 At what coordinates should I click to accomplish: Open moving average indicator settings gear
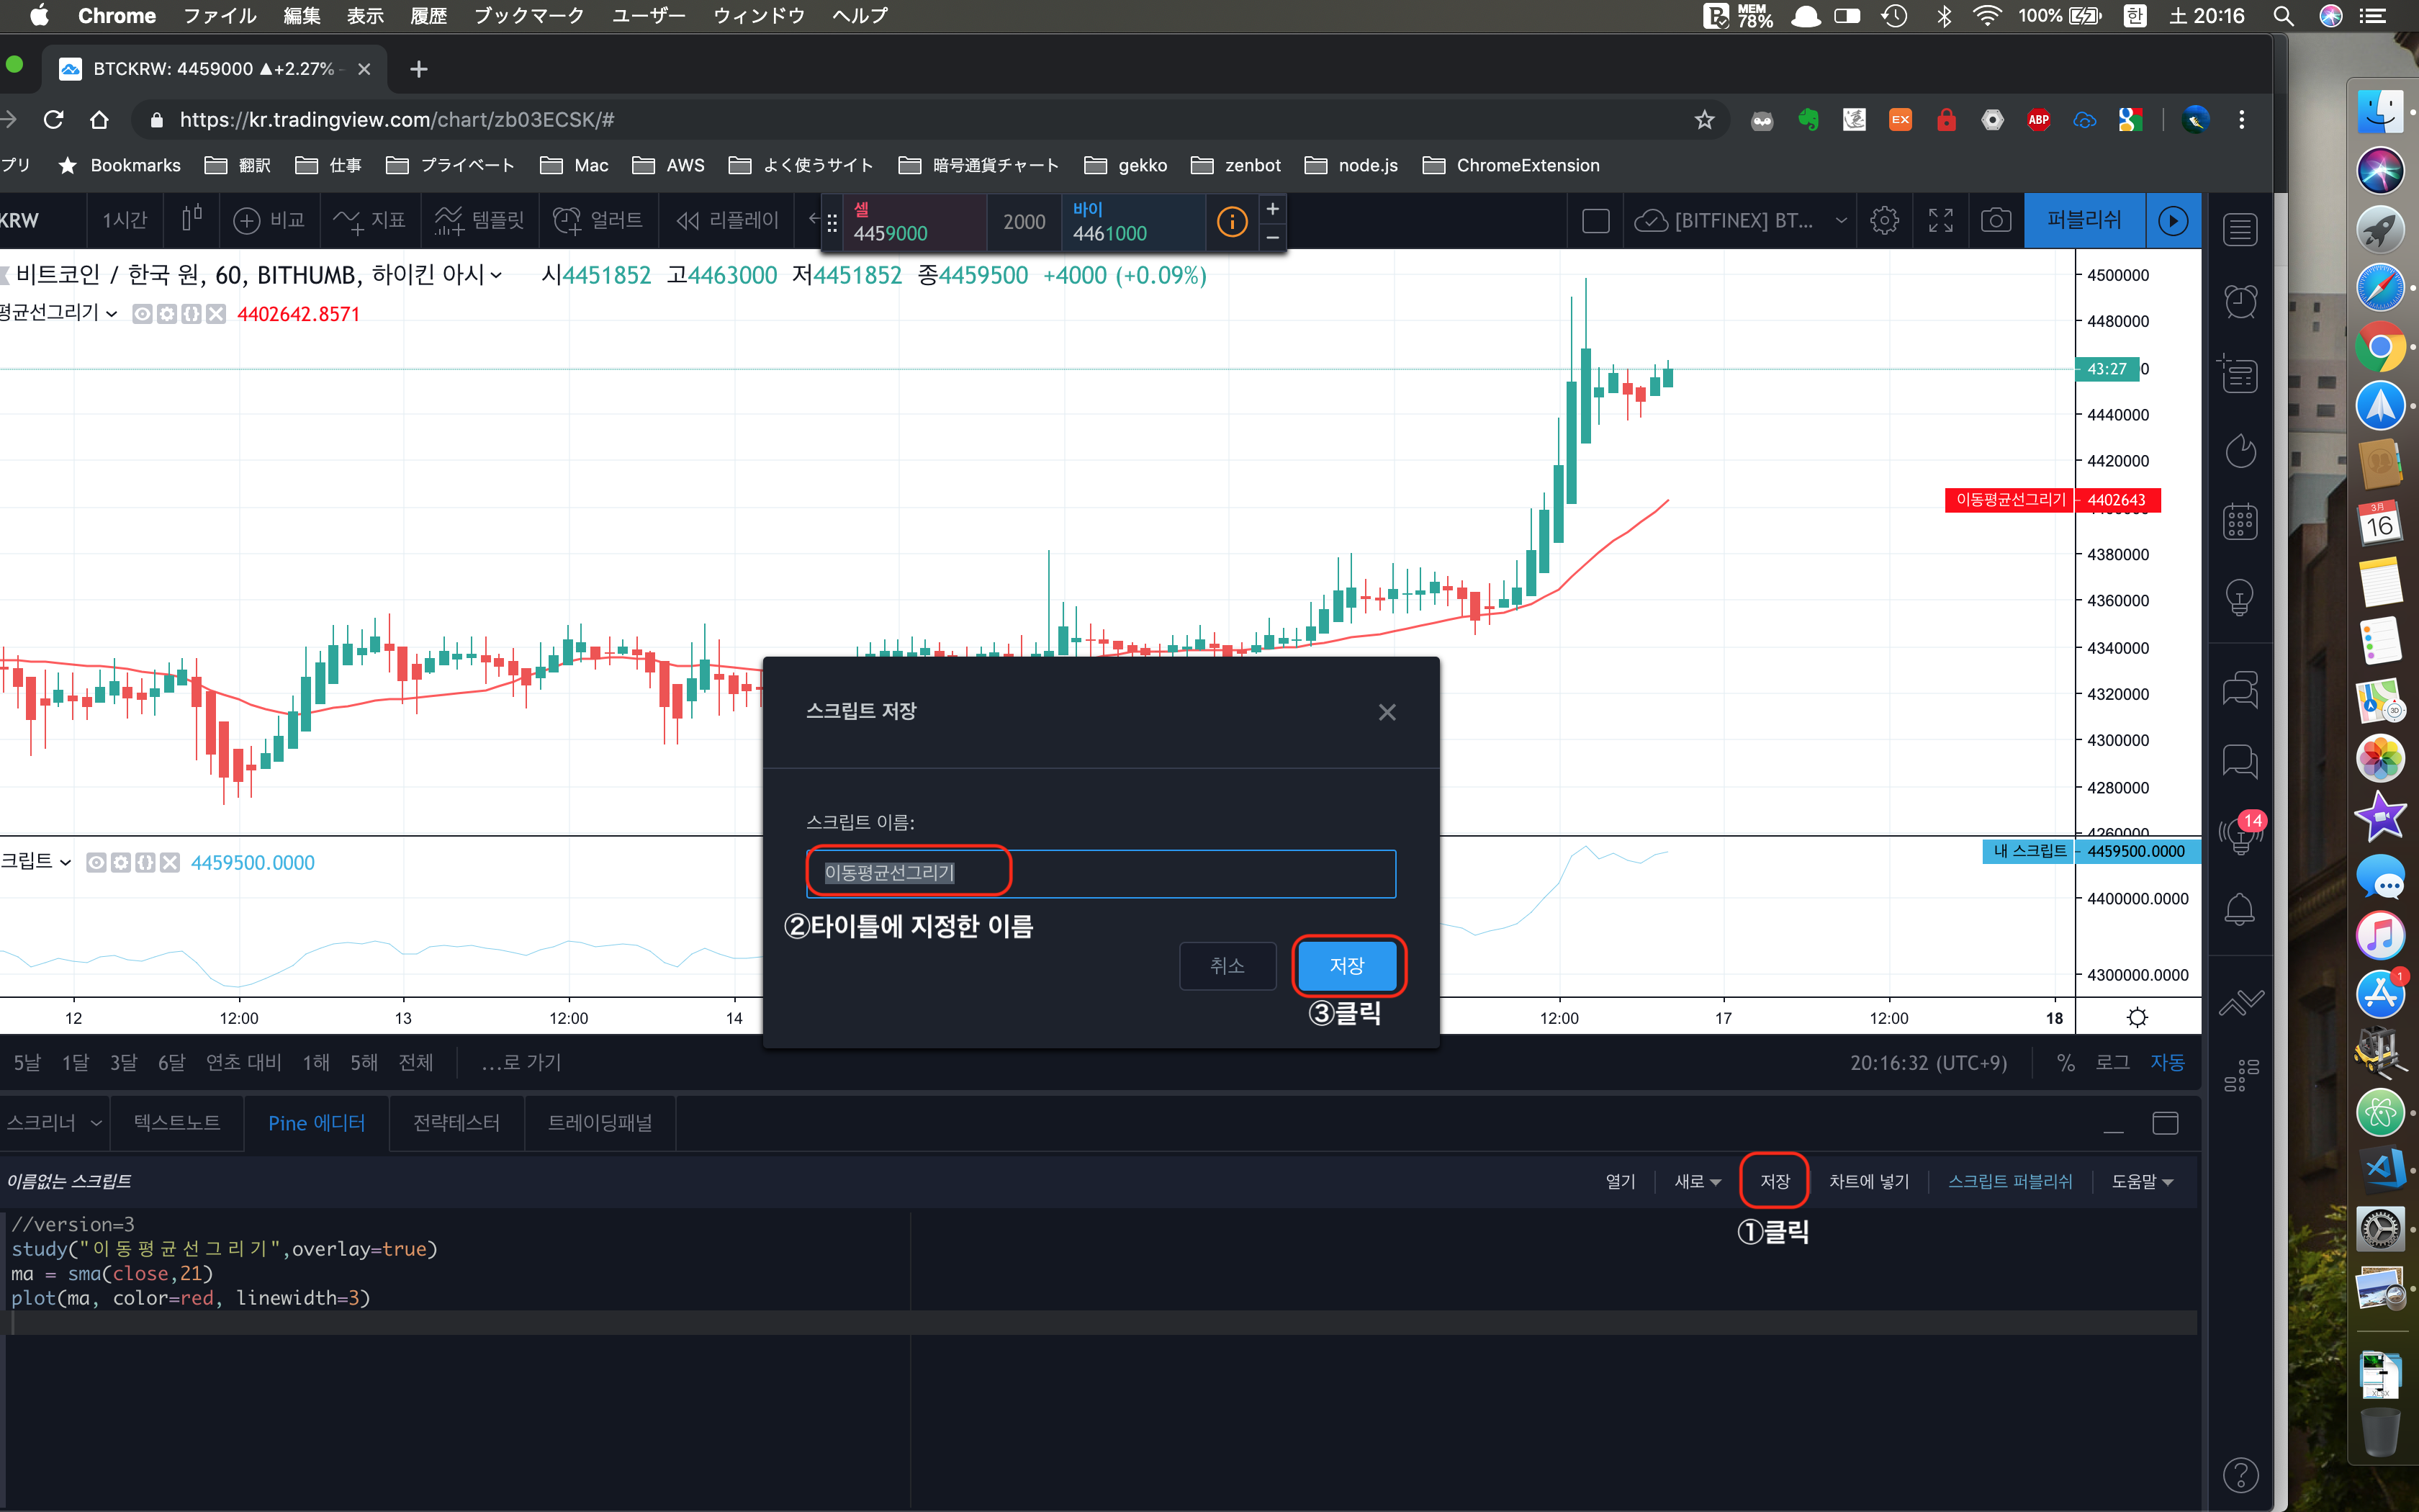point(167,314)
